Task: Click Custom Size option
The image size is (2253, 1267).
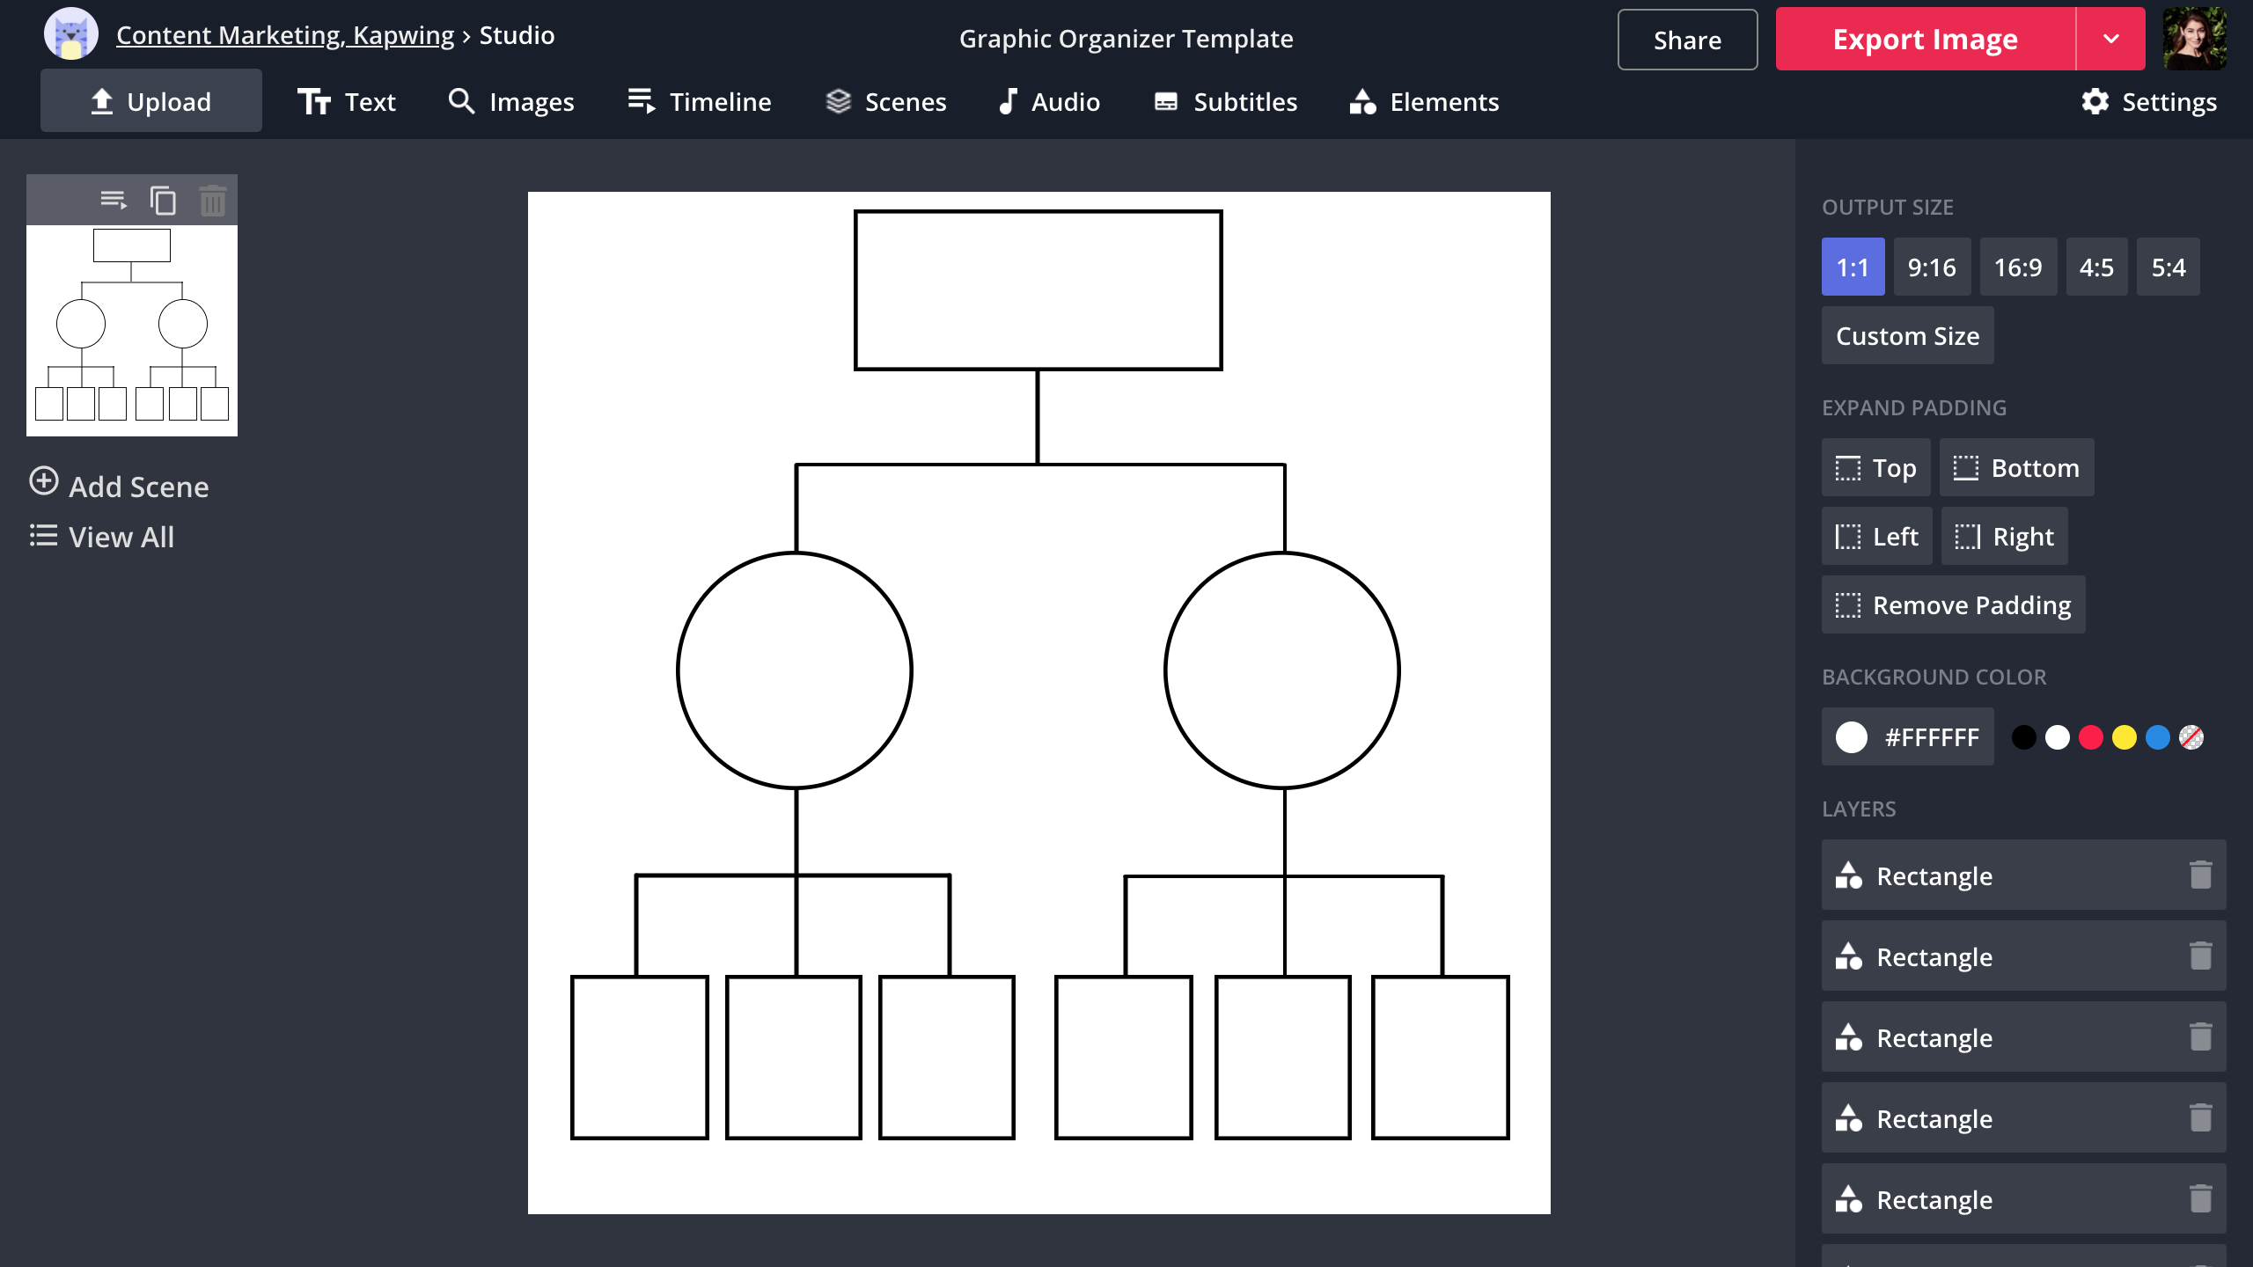Action: (x=1906, y=336)
